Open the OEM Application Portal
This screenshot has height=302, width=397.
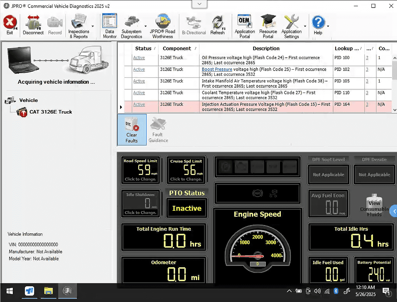244,26
